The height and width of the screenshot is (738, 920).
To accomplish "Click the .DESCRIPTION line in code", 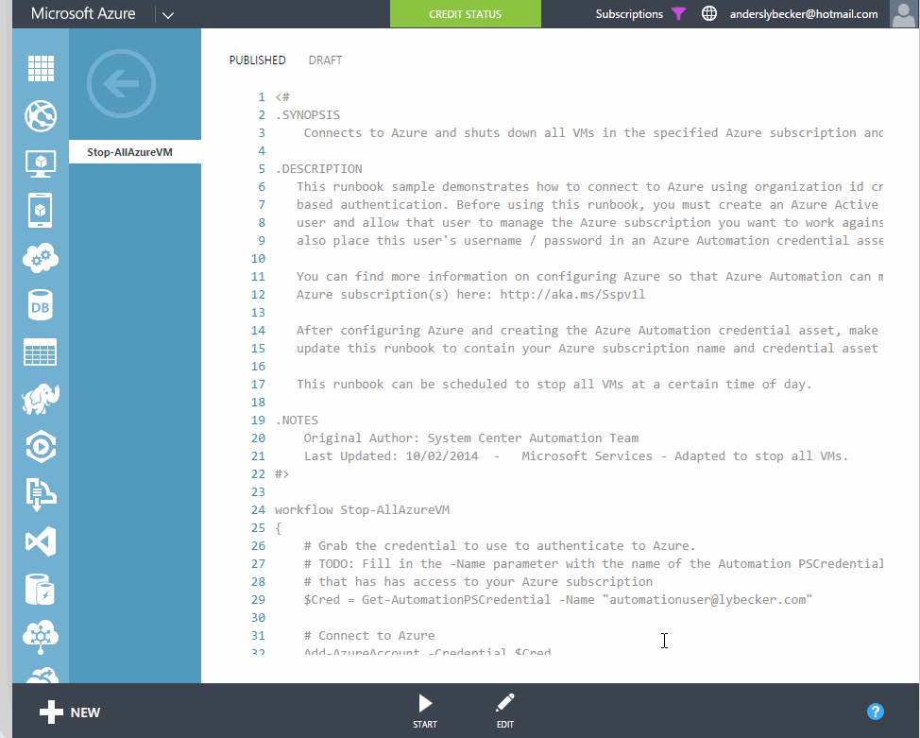I will tap(318, 169).
